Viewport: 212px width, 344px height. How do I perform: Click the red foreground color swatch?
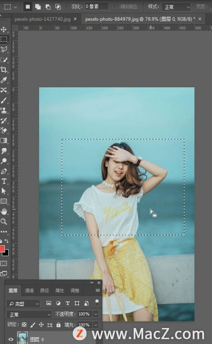tap(2, 248)
